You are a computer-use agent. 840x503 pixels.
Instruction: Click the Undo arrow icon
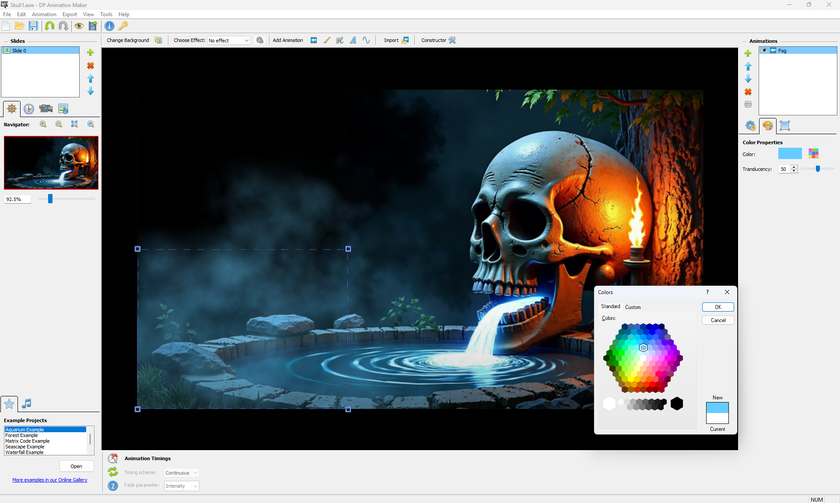coord(49,26)
